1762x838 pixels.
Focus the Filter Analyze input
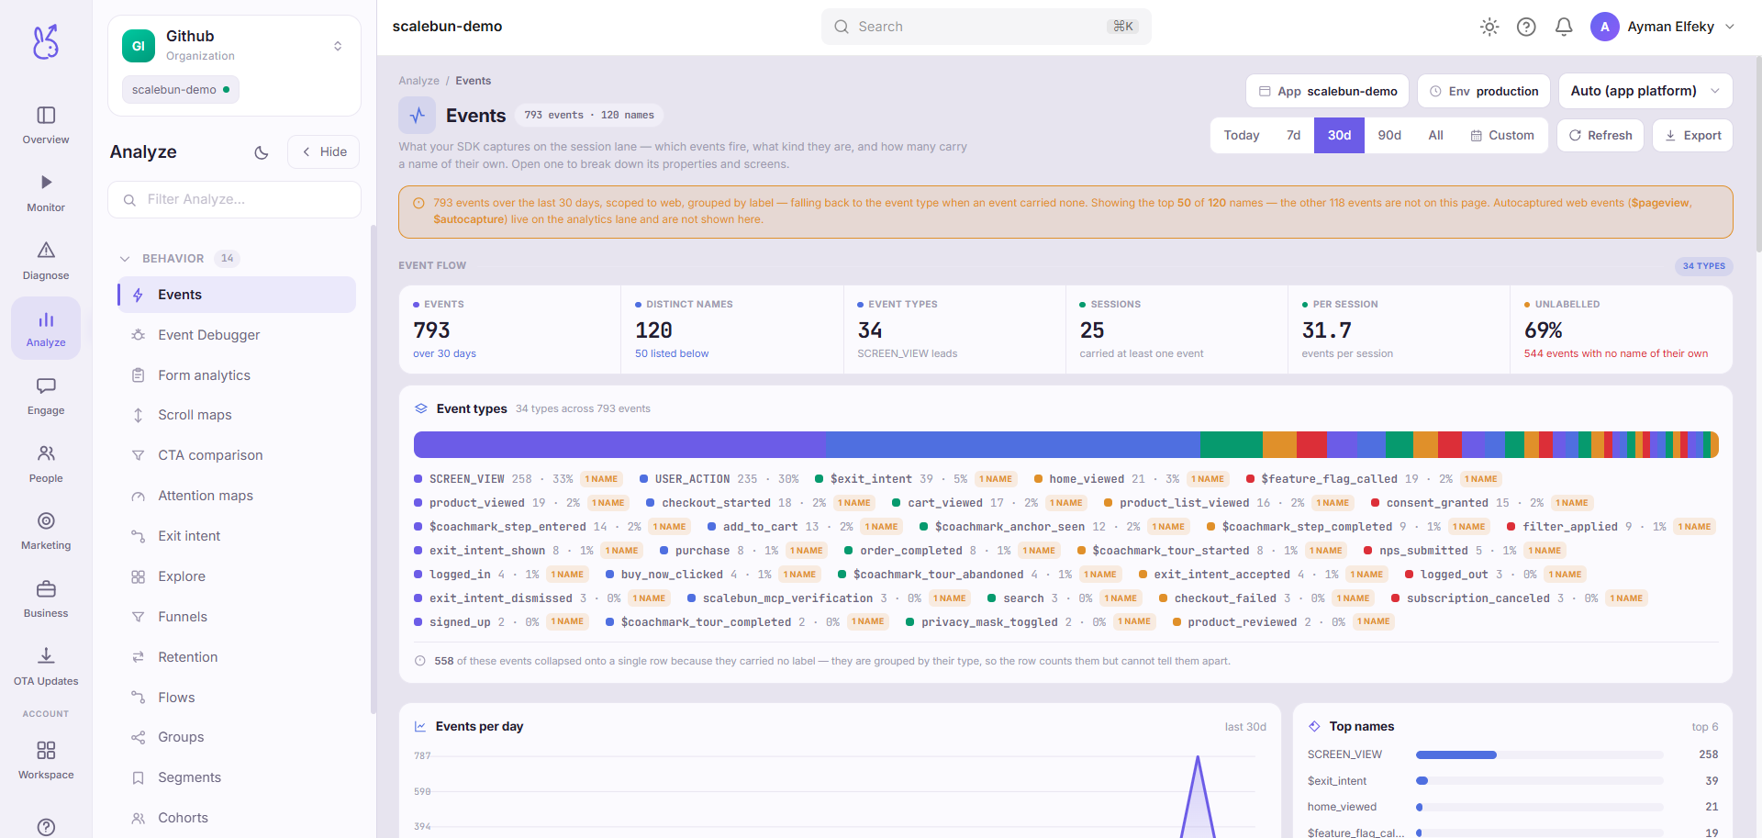pyautogui.click(x=234, y=199)
